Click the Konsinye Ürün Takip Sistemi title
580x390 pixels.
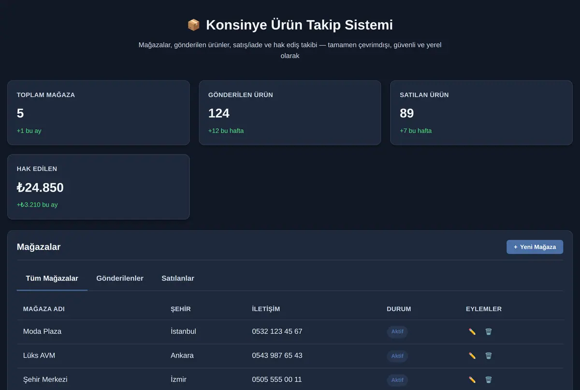tap(299, 25)
